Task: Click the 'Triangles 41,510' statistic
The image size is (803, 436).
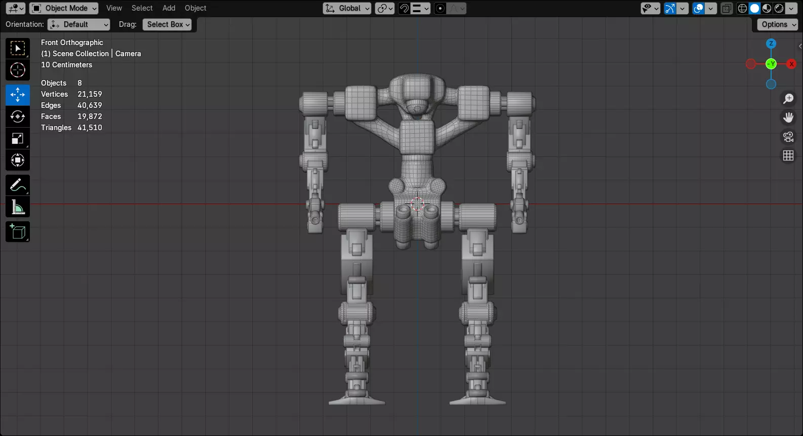Action: (x=71, y=128)
